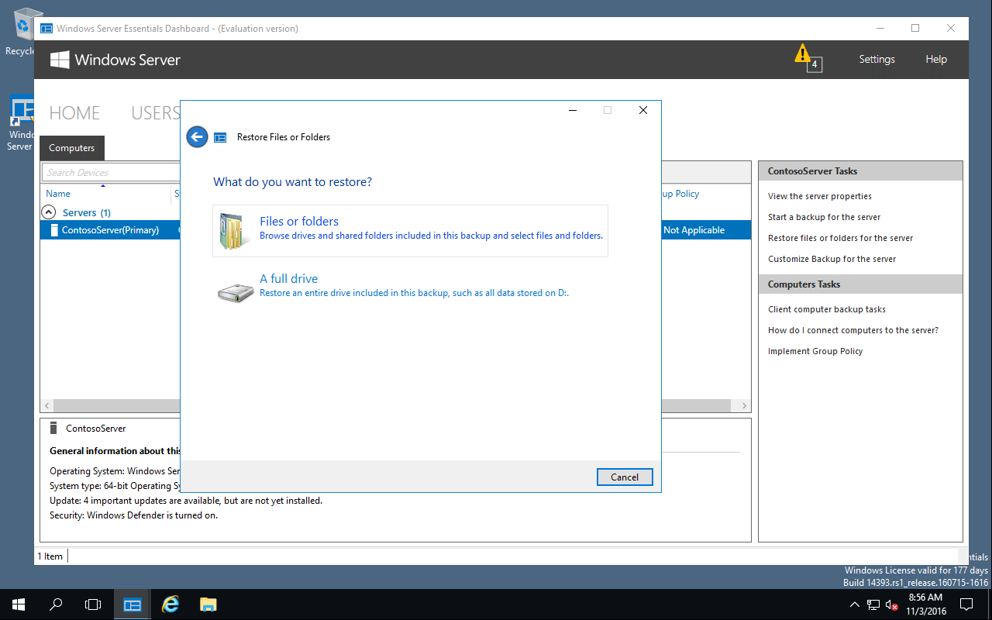Open Help in the Dashboard header
Screen dimensions: 992x620
(936, 59)
